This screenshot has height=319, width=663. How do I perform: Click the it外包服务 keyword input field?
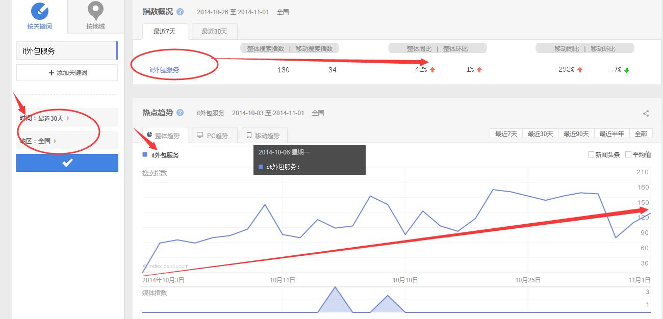pyautogui.click(x=66, y=51)
